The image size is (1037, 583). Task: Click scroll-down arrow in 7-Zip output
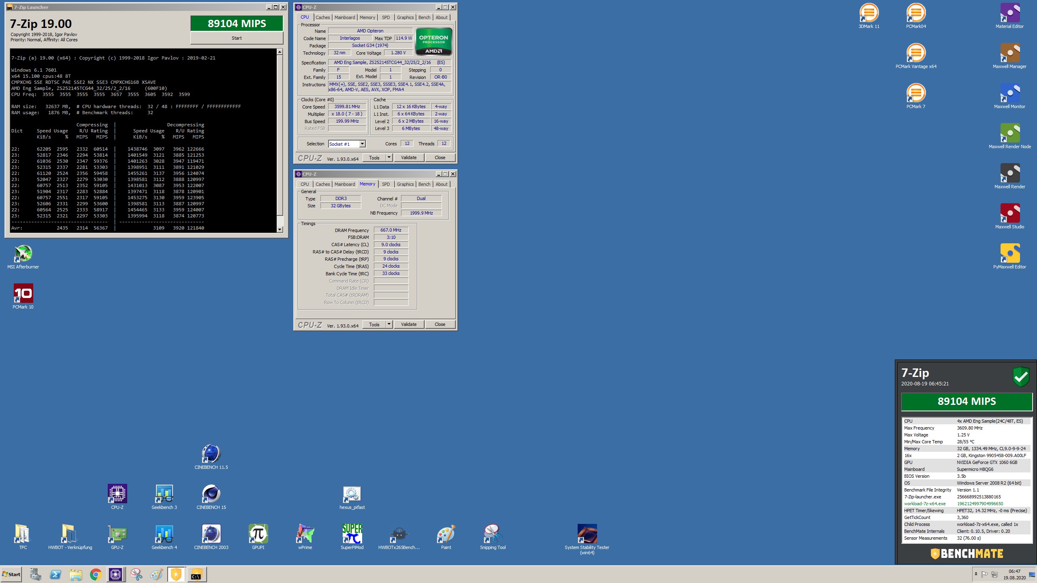point(280,230)
